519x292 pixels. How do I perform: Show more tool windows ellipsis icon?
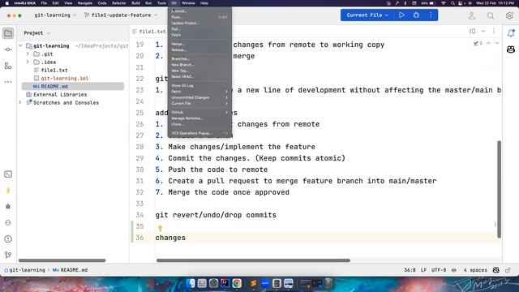[x=8, y=82]
